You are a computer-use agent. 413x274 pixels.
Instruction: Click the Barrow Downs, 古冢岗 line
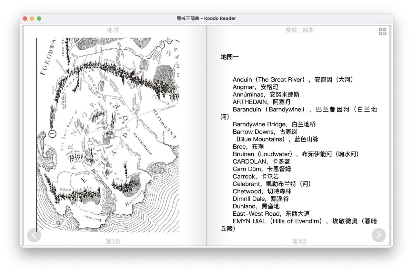click(x=265, y=132)
